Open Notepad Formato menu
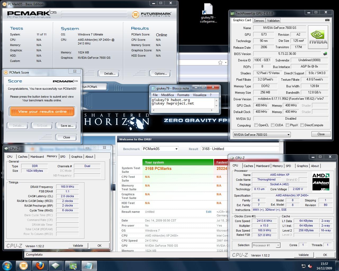Image resolution: width=339 pixels, height=271 pixels. pos(183,95)
